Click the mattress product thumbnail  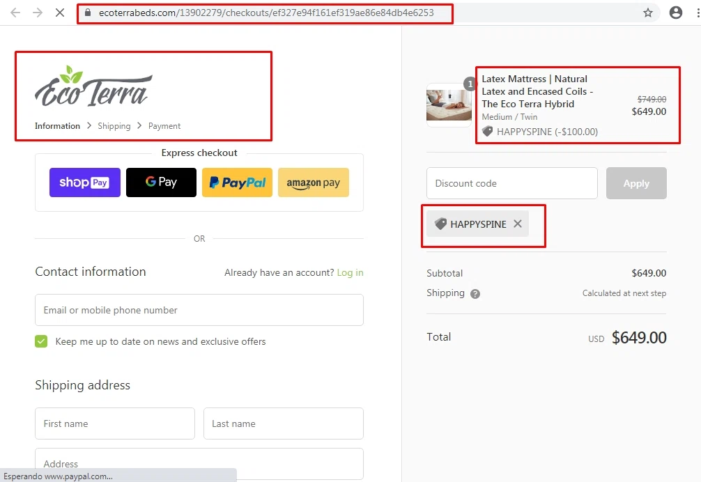449,105
